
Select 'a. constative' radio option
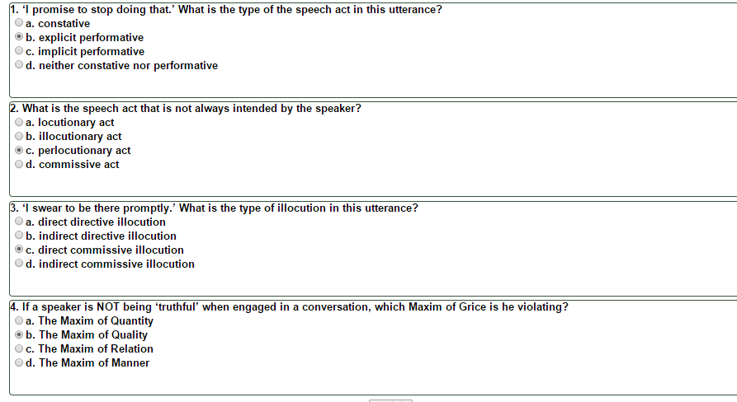coord(19,22)
